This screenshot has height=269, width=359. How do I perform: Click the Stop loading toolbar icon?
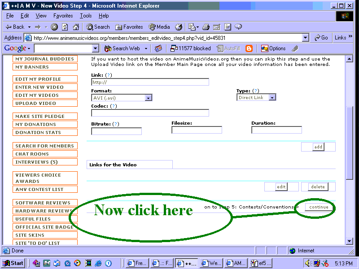54,27
